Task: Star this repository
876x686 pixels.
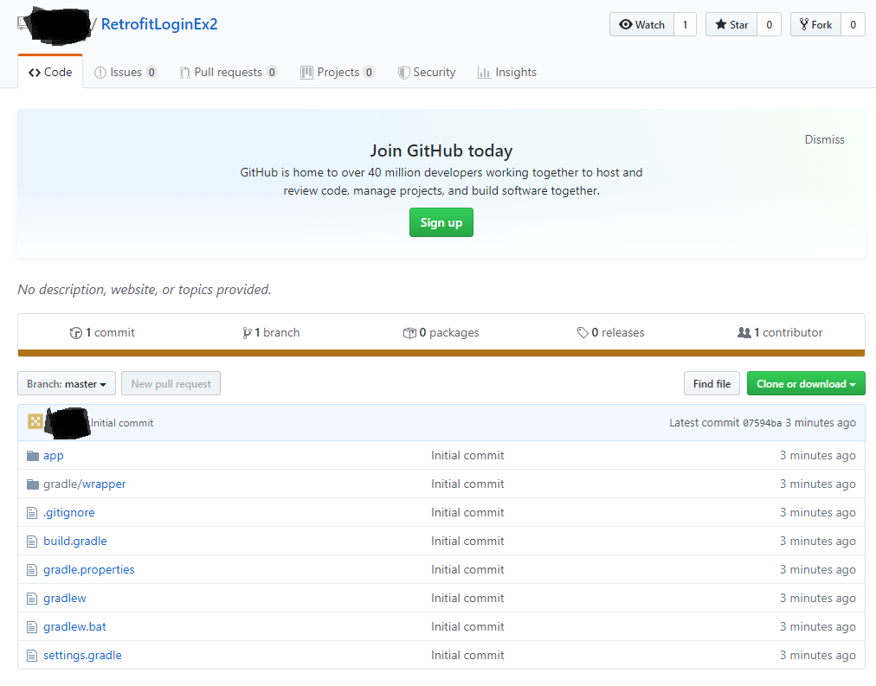Action: tap(731, 24)
